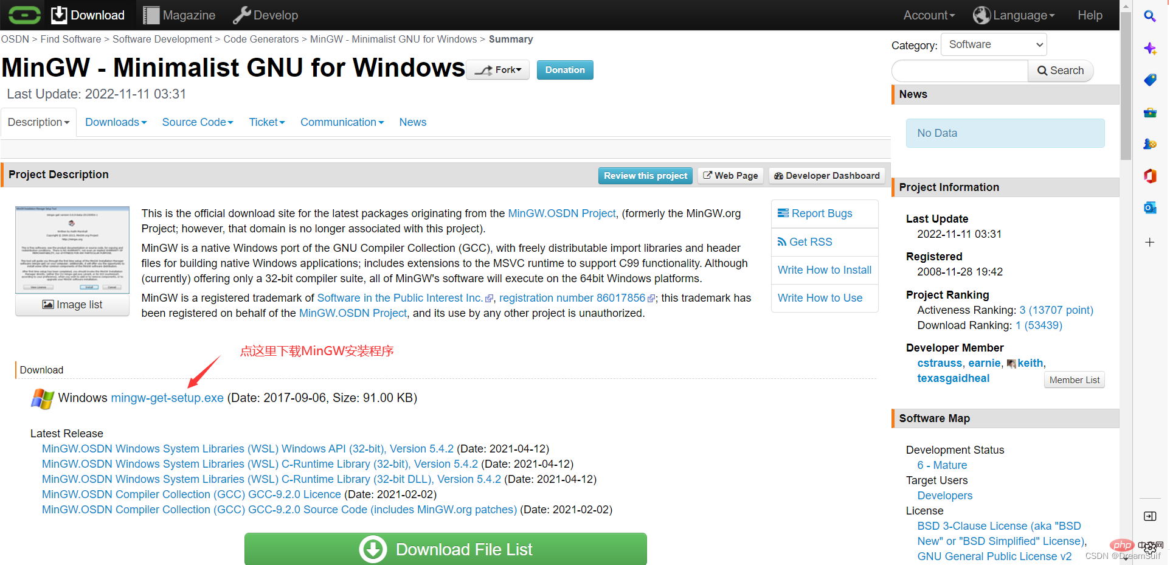This screenshot has width=1170, height=565.
Task: Expand the Downloads tab dropdown
Action: pyautogui.click(x=116, y=122)
